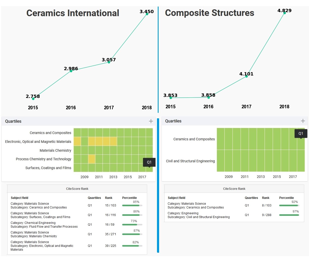Expand the Composite Structures Quartiles panel plus icon
309x263 pixels.
pyautogui.click(x=303, y=121)
